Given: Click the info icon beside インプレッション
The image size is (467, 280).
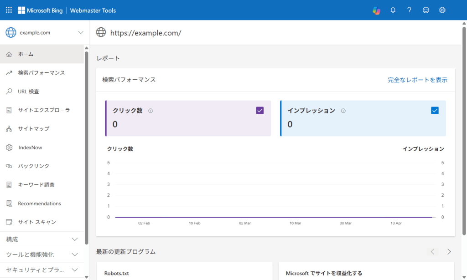Looking at the screenshot, I should click(x=343, y=111).
